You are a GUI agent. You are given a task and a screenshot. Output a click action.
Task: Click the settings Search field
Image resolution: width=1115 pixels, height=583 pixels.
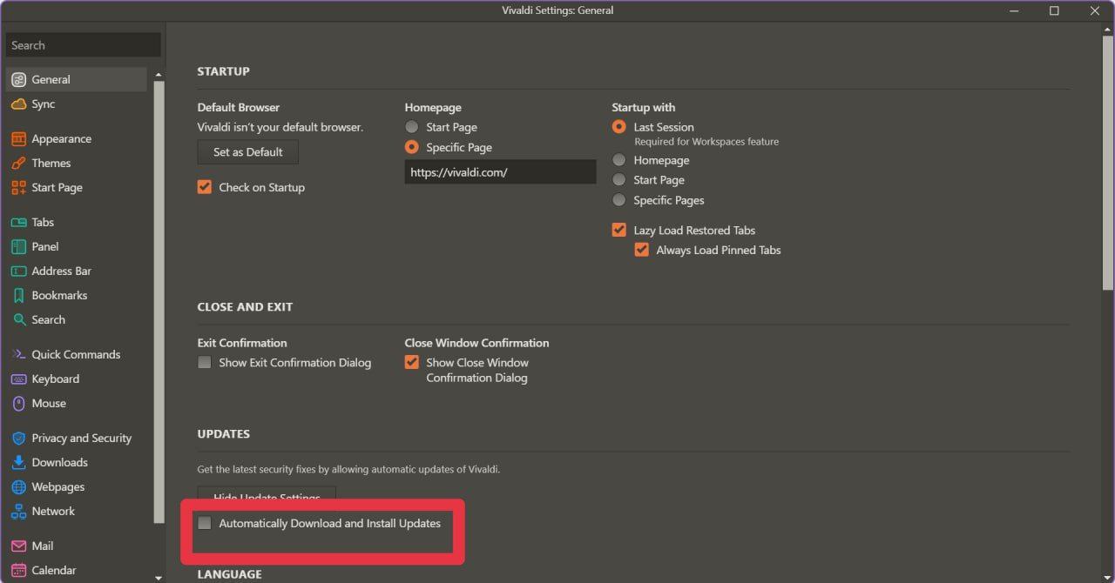pyautogui.click(x=83, y=45)
